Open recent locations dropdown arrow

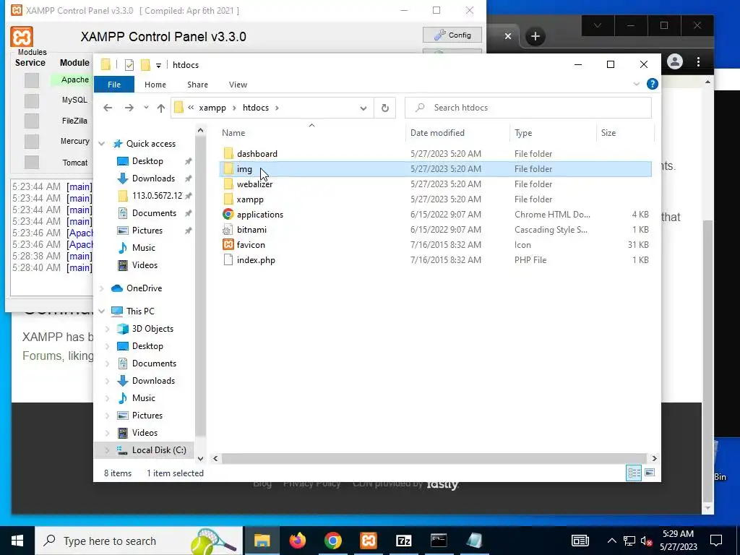coord(146,108)
